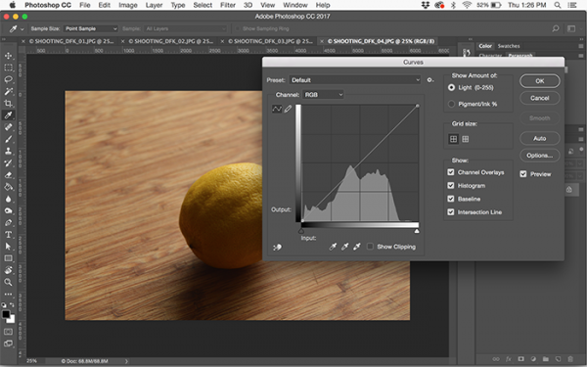Select the Hand tool

[x=8, y=270]
